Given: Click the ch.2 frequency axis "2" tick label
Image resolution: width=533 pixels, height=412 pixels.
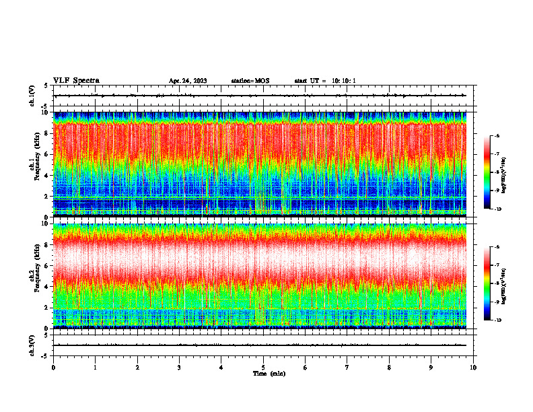Looking at the screenshot, I should click(46, 308).
